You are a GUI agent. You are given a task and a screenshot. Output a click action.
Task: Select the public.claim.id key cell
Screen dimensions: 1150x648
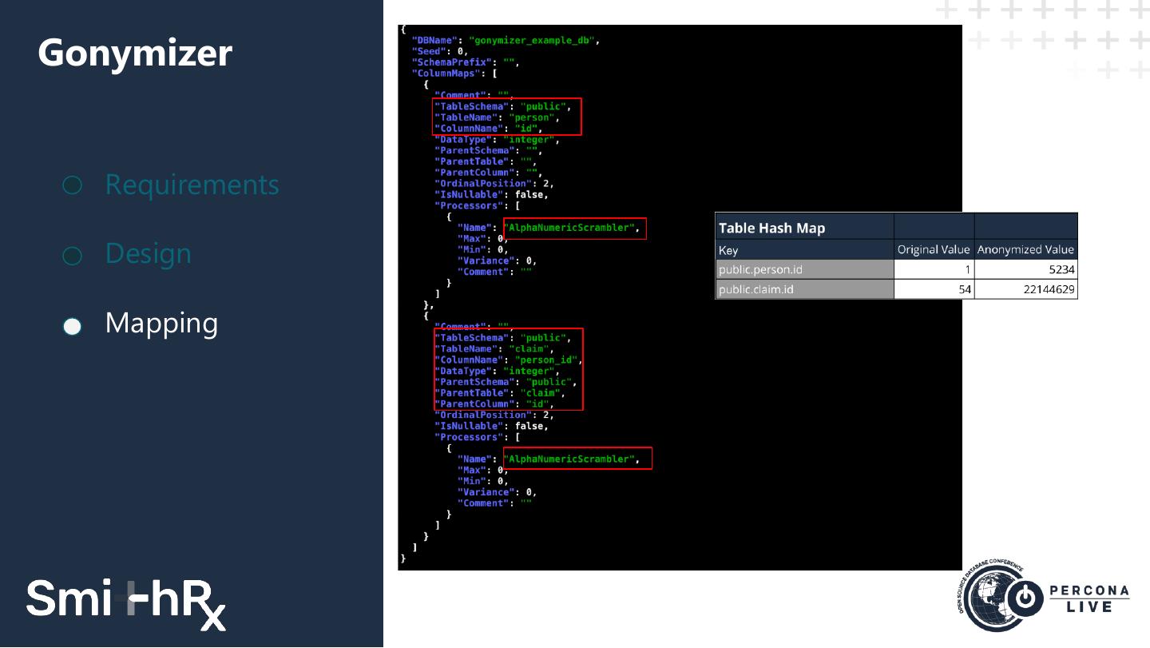coord(804,289)
